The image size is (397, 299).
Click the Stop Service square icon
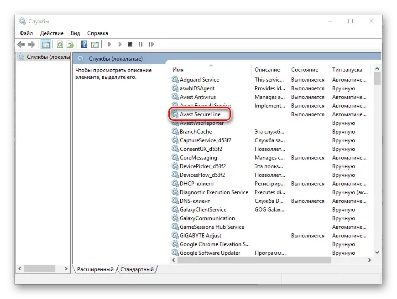(130, 44)
